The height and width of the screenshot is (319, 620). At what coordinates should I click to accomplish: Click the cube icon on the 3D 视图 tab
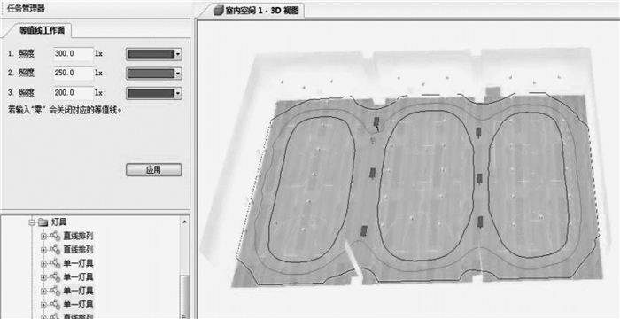219,11
